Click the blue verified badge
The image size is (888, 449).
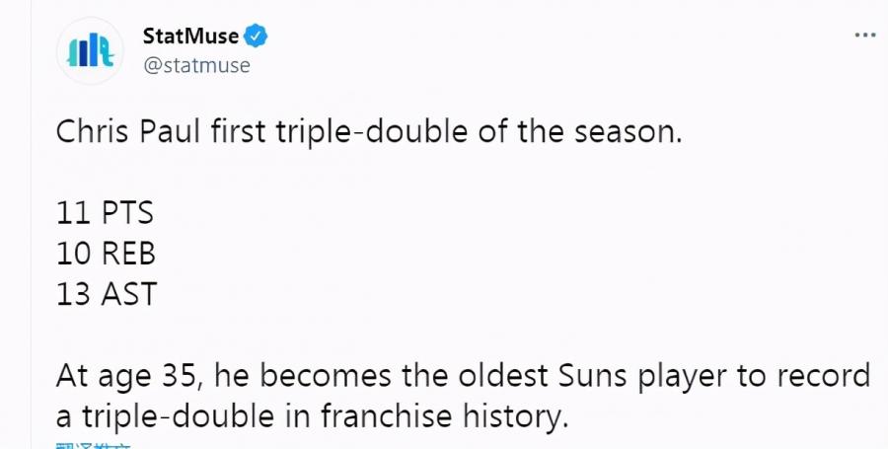click(256, 37)
